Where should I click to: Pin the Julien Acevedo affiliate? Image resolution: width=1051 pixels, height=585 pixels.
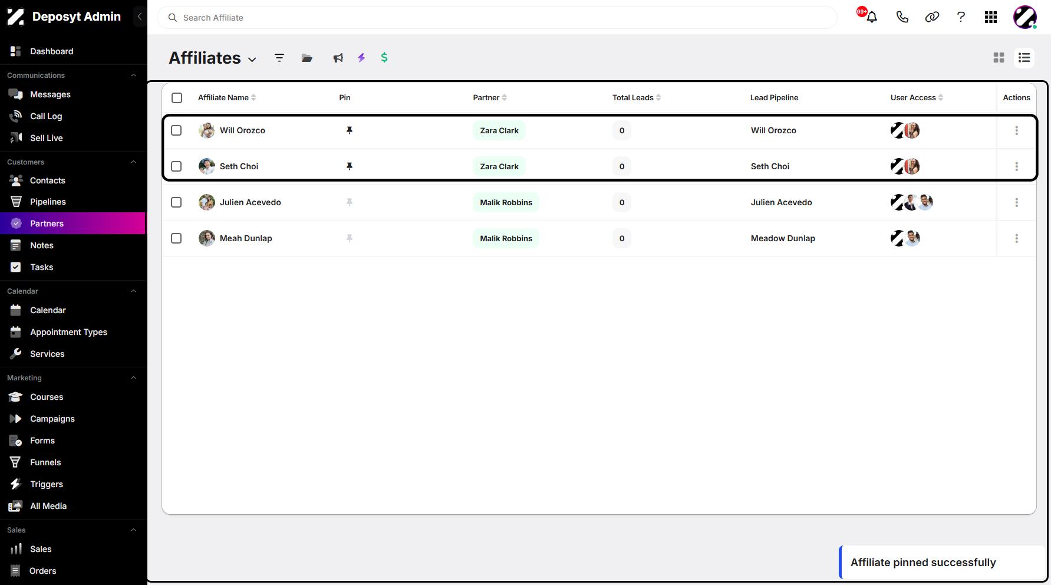pyautogui.click(x=350, y=202)
